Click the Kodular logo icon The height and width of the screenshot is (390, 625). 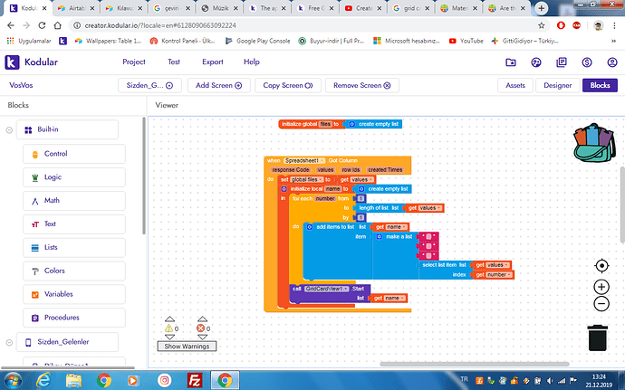click(x=14, y=62)
